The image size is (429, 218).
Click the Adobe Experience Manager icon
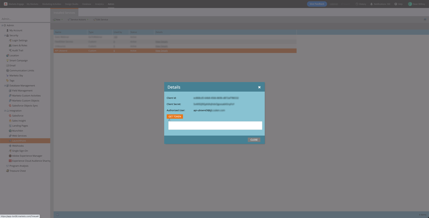click(10, 156)
